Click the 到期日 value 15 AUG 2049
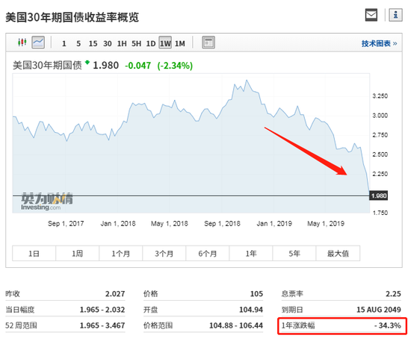The height and width of the screenshot is (347, 411). [379, 310]
